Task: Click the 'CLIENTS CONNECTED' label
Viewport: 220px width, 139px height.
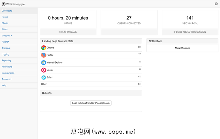Action: [129, 23]
